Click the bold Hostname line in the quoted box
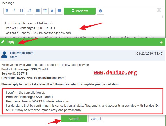The width and height of the screenshot is (166, 126). [x=37, y=101]
